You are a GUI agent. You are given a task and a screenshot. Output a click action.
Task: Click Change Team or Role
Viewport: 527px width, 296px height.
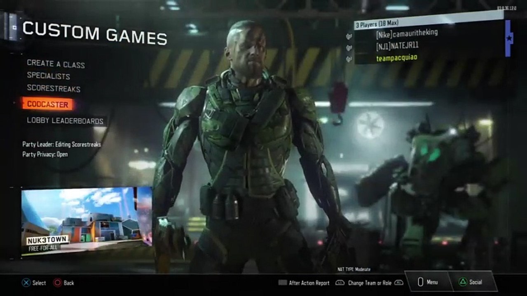click(x=370, y=283)
